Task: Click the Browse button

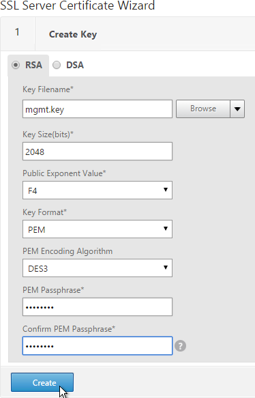Action: pos(203,109)
